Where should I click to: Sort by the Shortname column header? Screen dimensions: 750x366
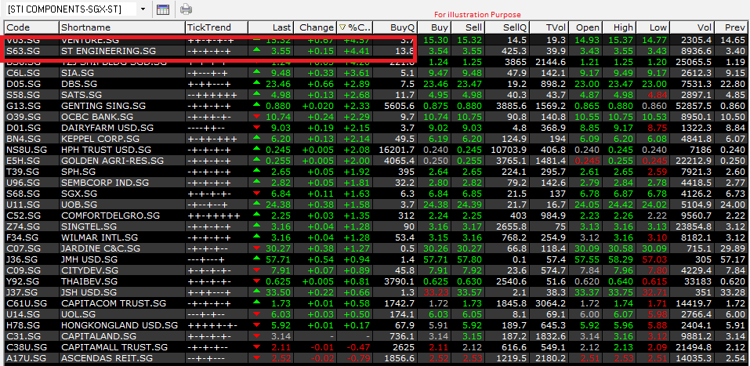tap(122, 27)
